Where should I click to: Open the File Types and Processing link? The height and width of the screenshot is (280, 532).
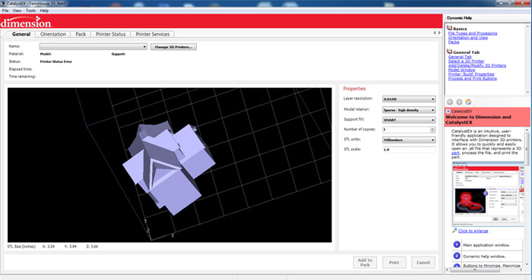pyautogui.click(x=473, y=33)
